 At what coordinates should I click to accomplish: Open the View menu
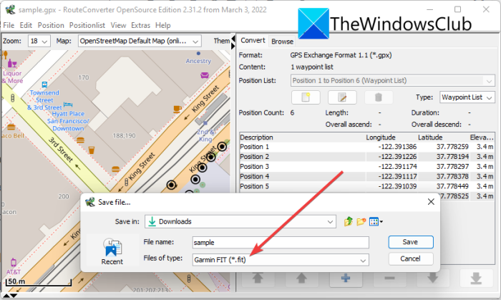click(x=118, y=25)
